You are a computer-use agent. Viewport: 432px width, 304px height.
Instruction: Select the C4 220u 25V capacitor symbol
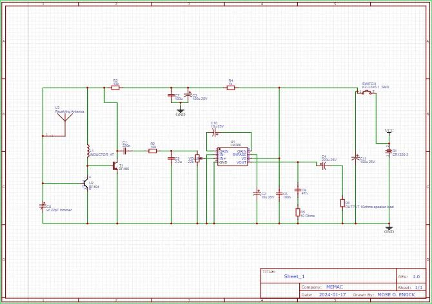324,166
